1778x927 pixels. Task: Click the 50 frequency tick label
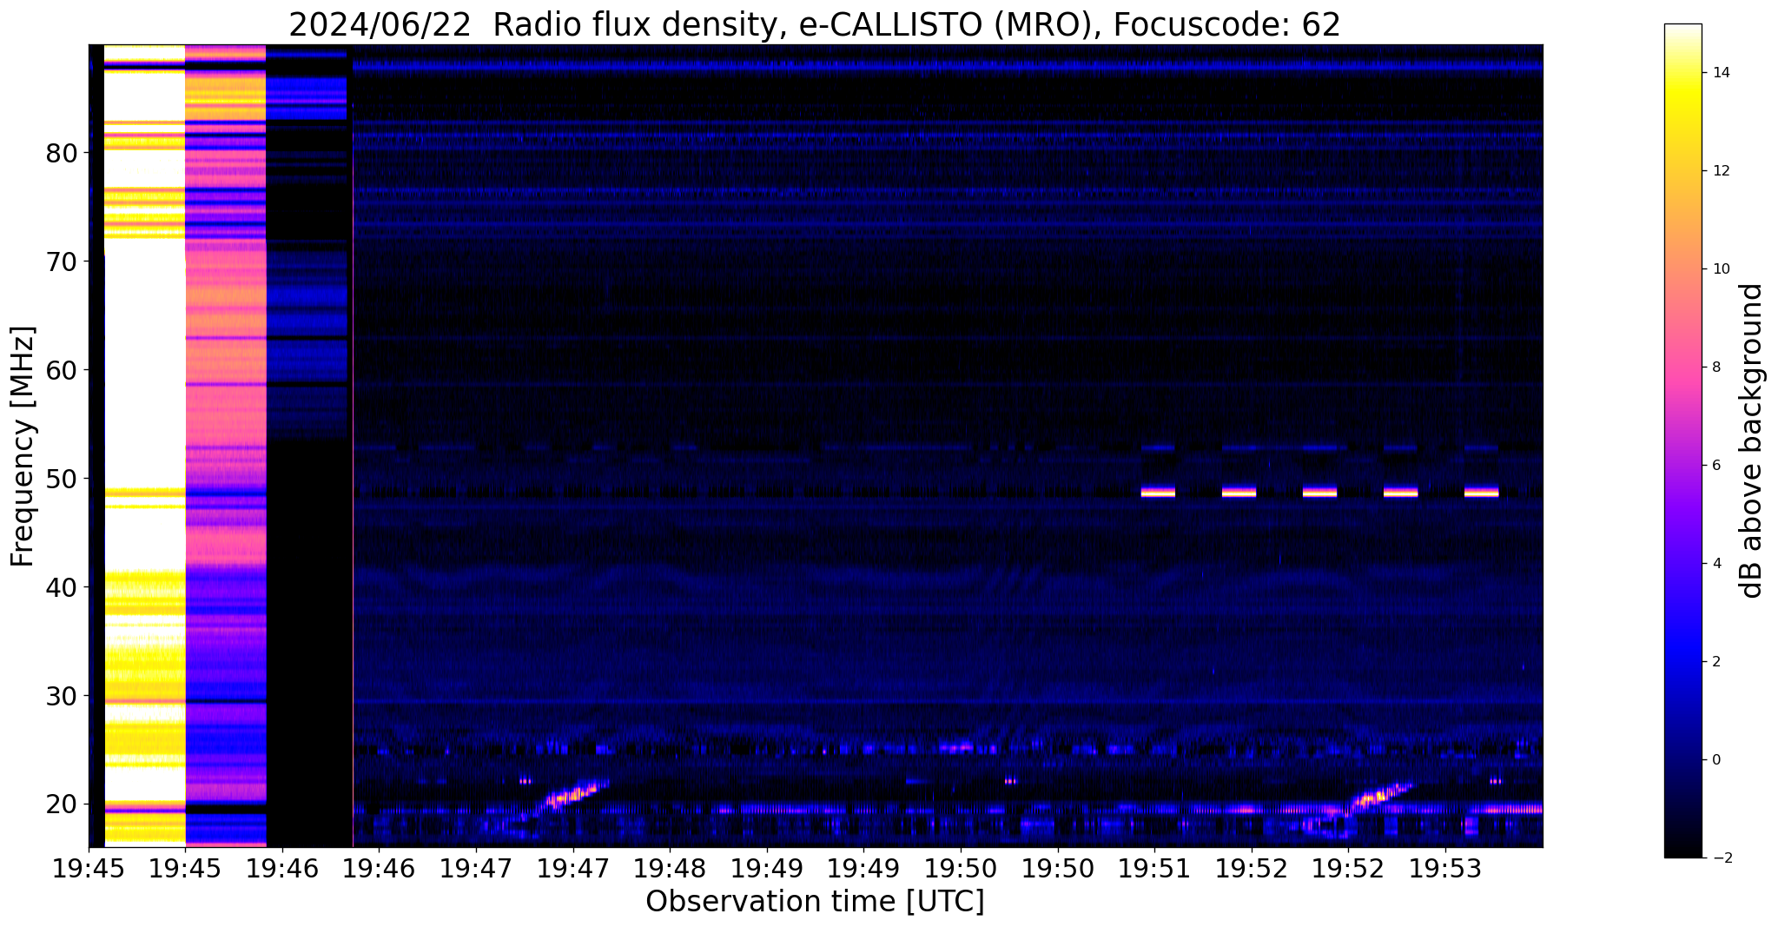tap(62, 480)
